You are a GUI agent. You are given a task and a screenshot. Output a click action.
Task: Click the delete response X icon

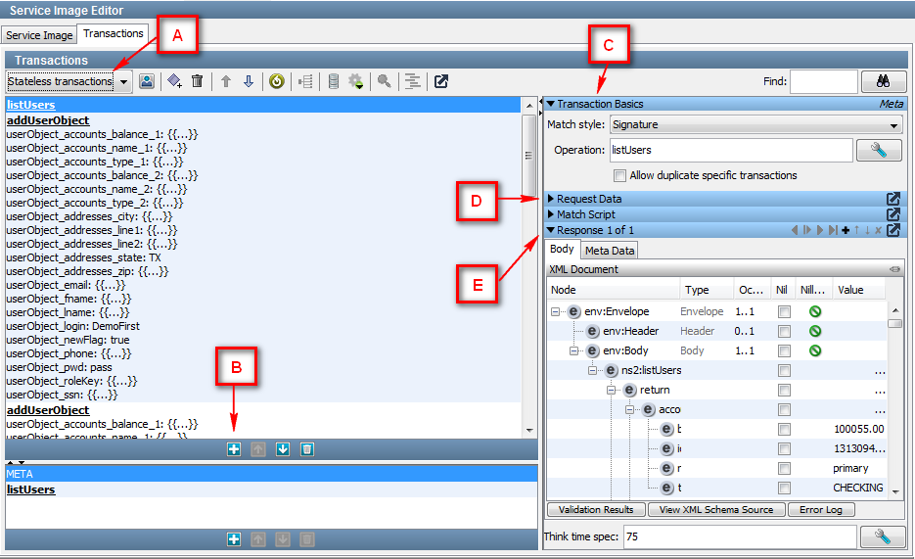(878, 230)
